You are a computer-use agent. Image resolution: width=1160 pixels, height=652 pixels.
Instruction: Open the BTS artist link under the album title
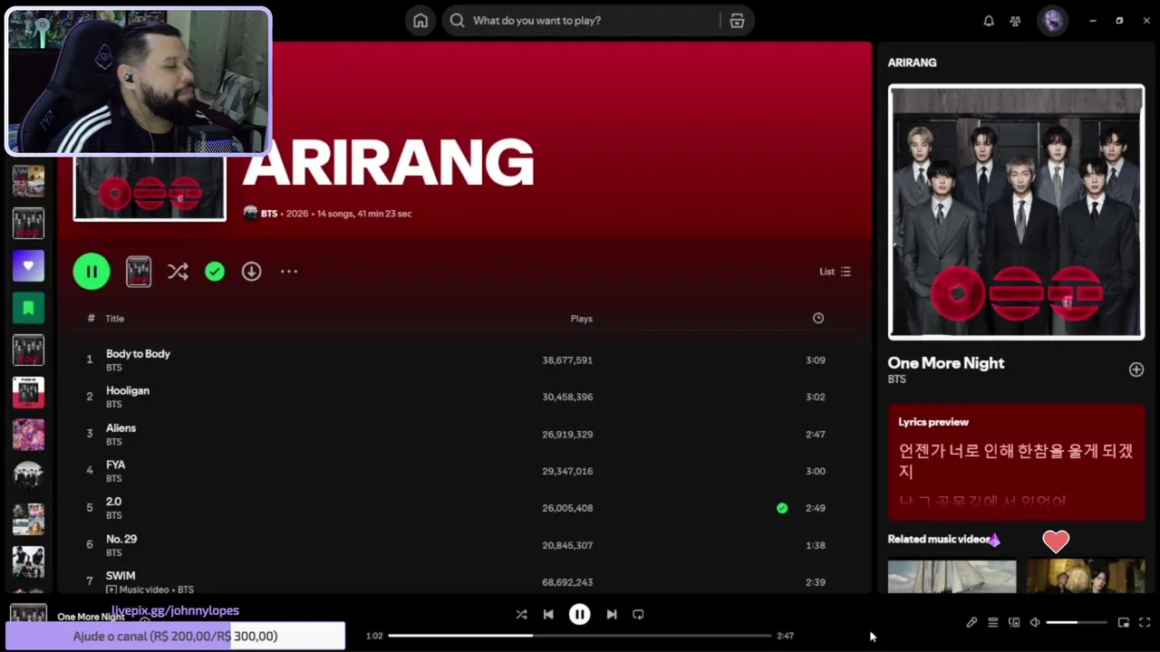[x=268, y=214]
